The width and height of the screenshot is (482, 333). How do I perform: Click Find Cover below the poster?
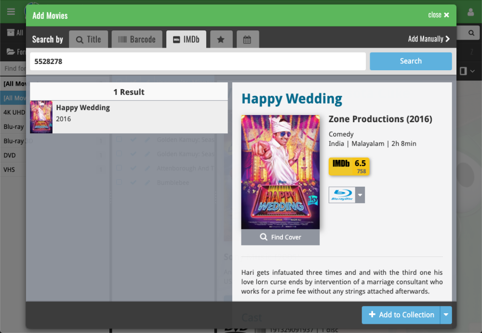[x=281, y=237]
